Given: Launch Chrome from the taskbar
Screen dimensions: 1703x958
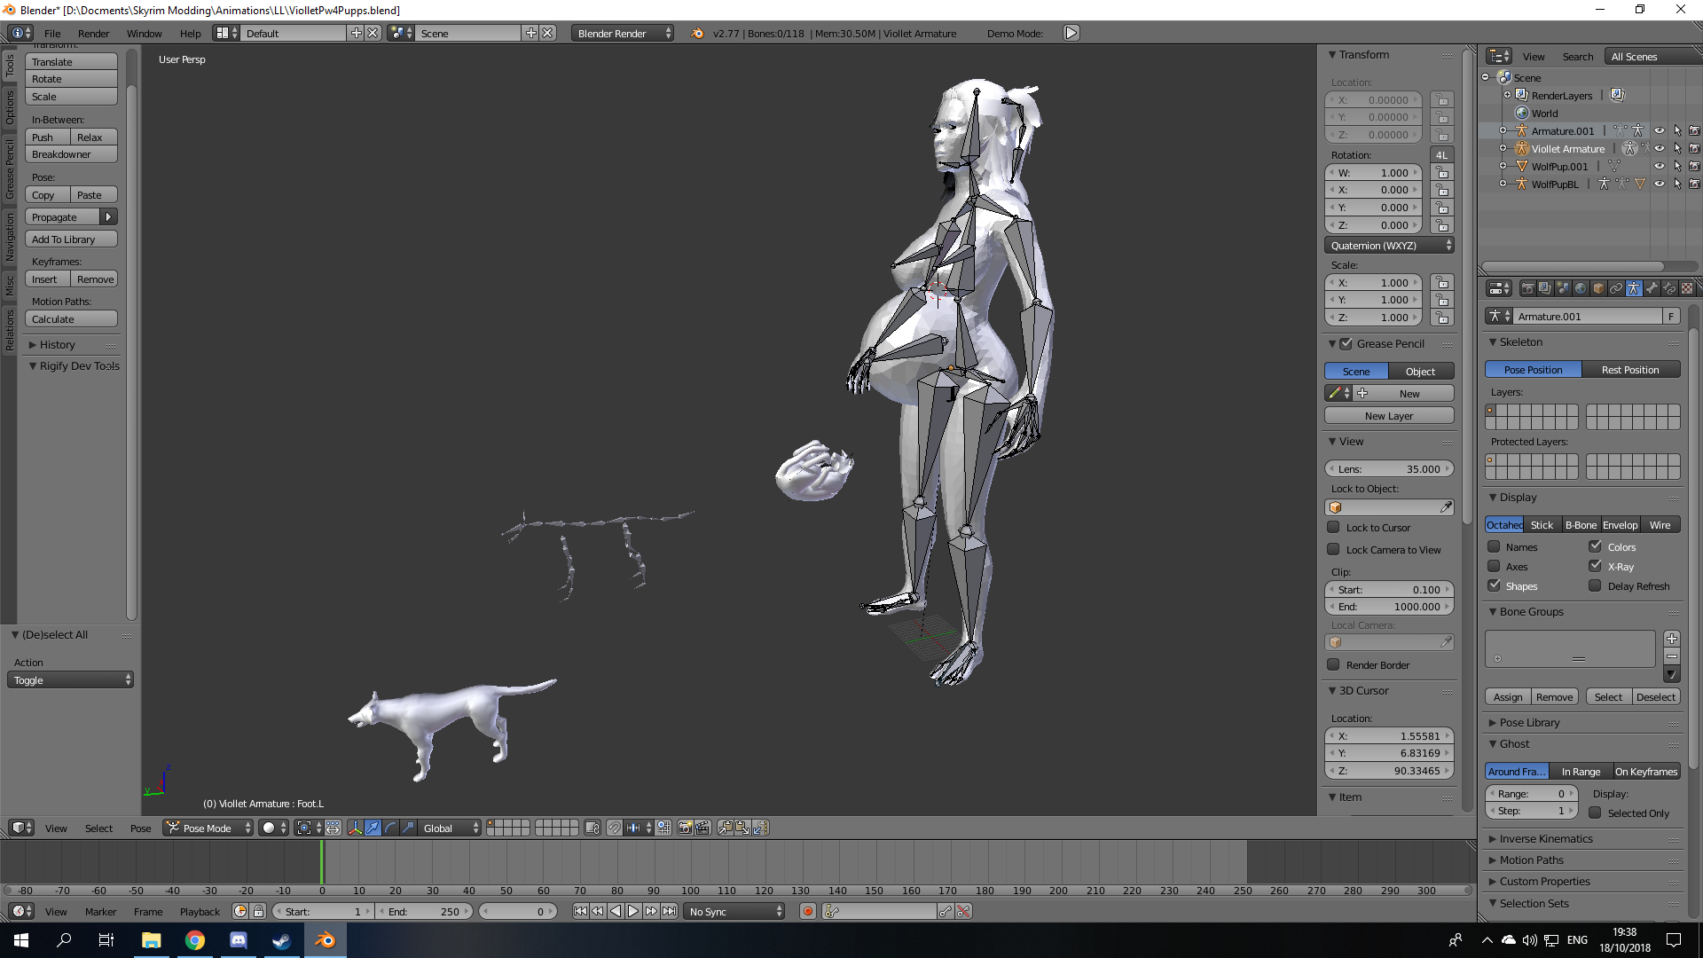Looking at the screenshot, I should point(195,940).
